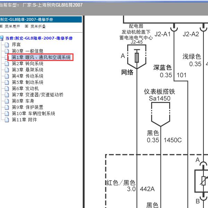Click the J2-A1 connector label in diagram
The image size is (208, 208).
pos(163,34)
